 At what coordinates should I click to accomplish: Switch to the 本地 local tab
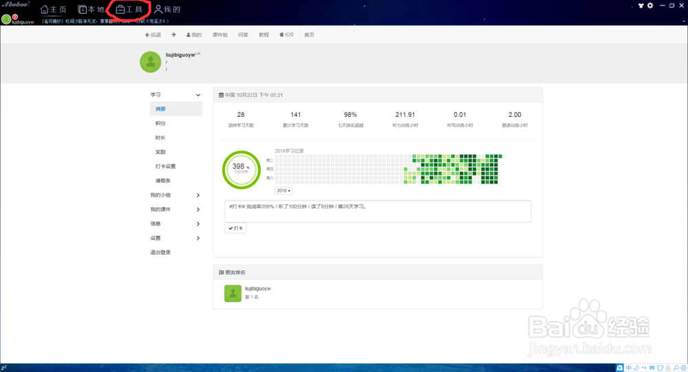(91, 9)
